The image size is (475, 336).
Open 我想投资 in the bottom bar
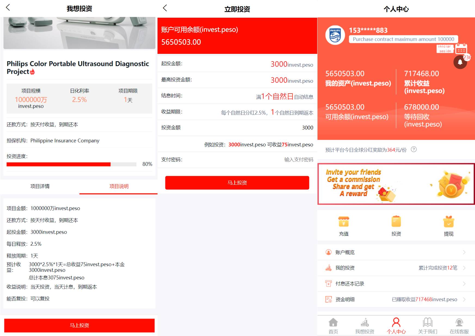(365, 326)
